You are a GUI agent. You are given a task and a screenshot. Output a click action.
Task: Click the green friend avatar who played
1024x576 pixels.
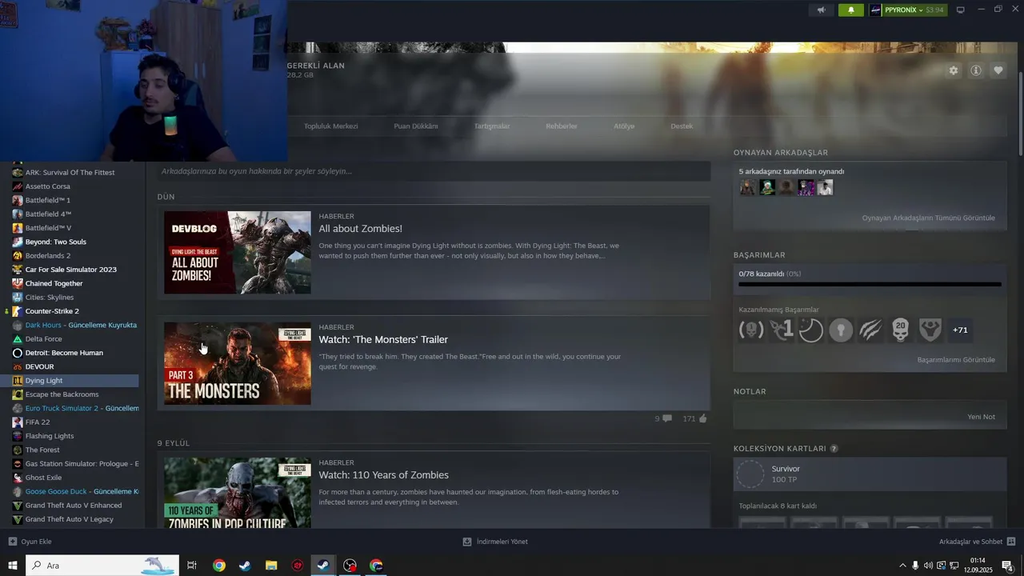(x=767, y=187)
